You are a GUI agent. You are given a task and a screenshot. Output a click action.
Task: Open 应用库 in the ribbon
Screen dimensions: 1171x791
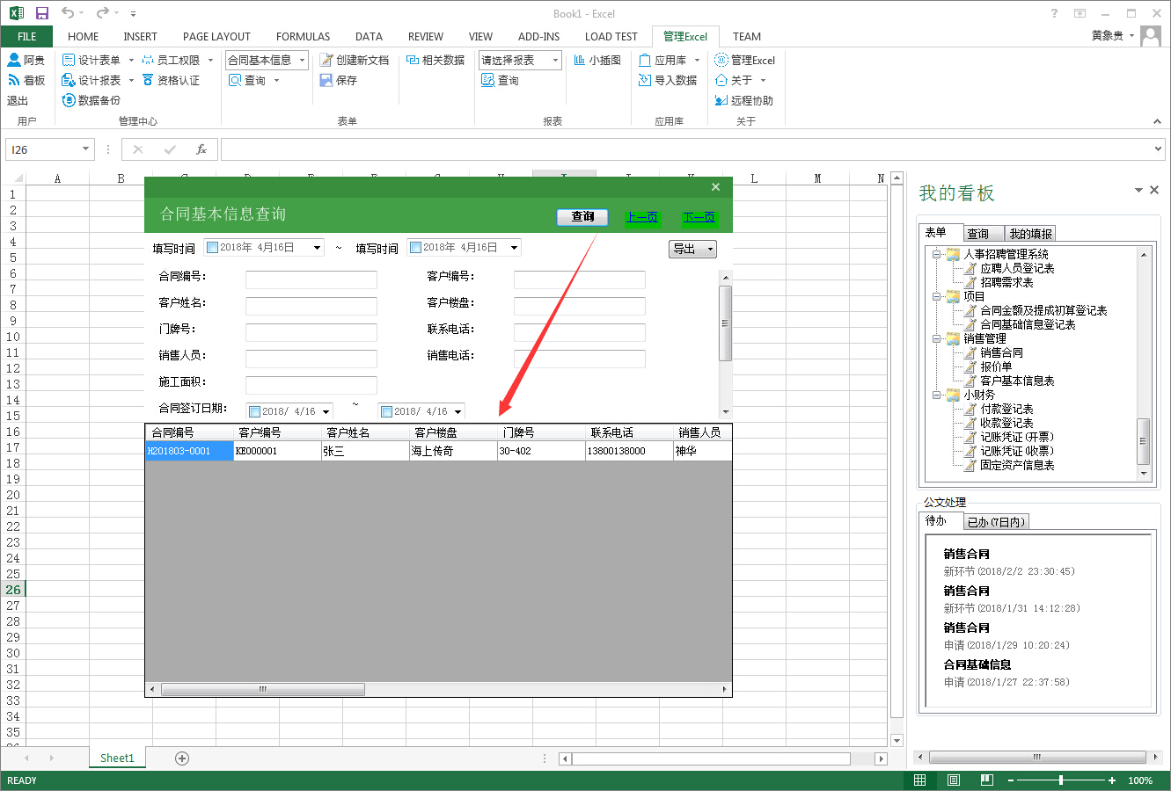pos(670,60)
